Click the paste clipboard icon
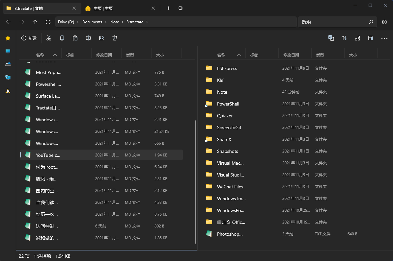393x261 pixels. [x=75, y=38]
